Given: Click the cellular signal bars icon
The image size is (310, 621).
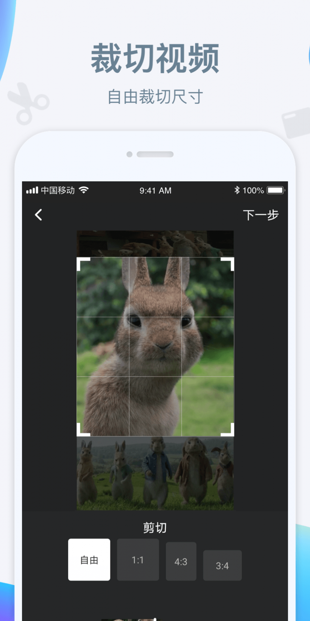Looking at the screenshot, I should (x=32, y=190).
